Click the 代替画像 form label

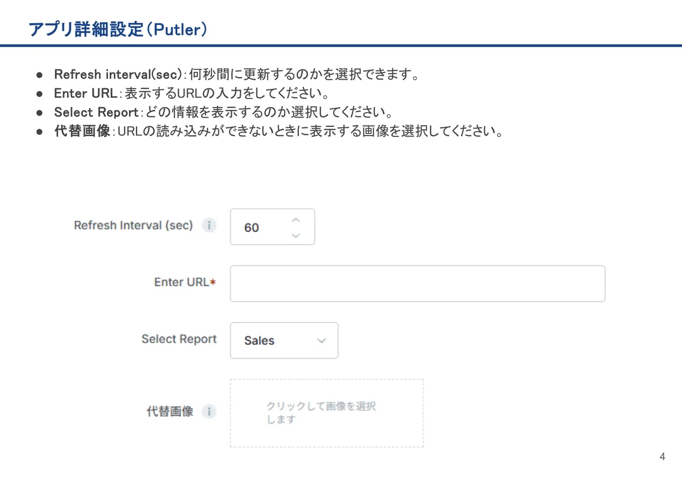click(170, 411)
